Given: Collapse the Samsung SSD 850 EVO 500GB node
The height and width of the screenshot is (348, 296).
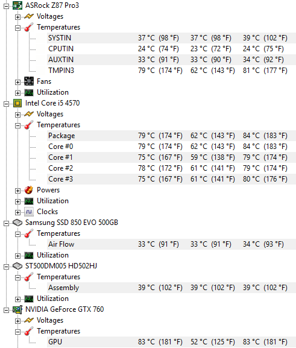Looking at the screenshot, I should pos(7,223).
